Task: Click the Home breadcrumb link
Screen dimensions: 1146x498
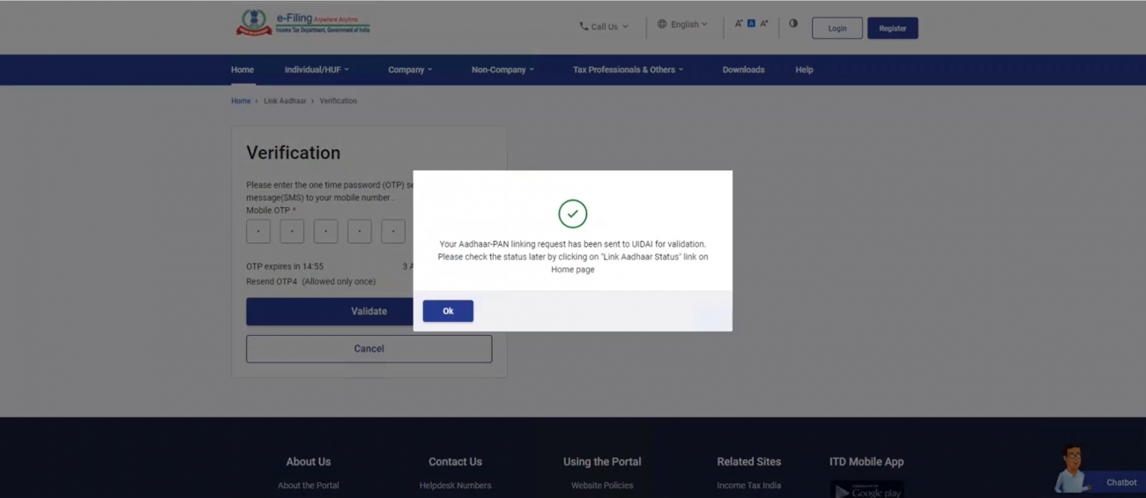Action: (x=241, y=101)
